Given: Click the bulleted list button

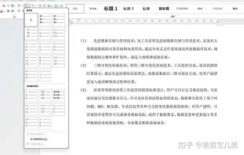Looking at the screenshot, I should tap(19, 6).
